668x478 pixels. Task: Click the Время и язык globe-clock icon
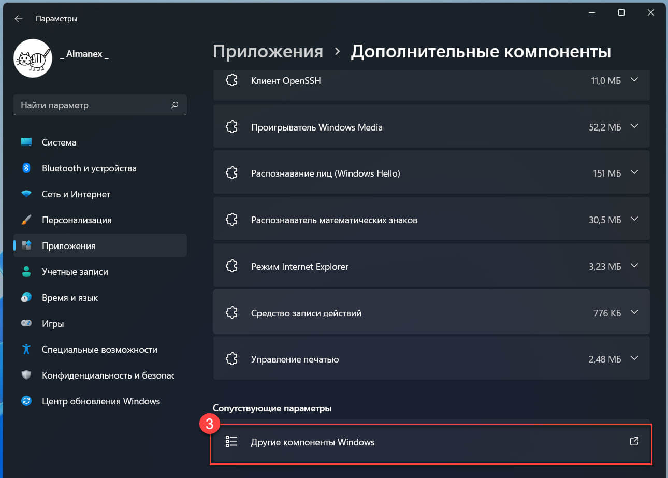tap(26, 297)
